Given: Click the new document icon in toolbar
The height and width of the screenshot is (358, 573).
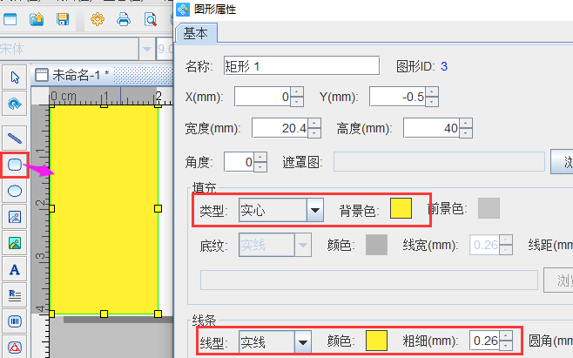Looking at the screenshot, I should click(12, 18).
